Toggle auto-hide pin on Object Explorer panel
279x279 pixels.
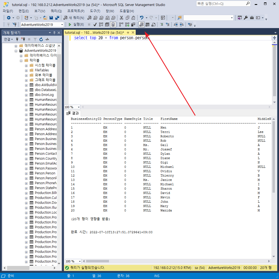point(54,33)
